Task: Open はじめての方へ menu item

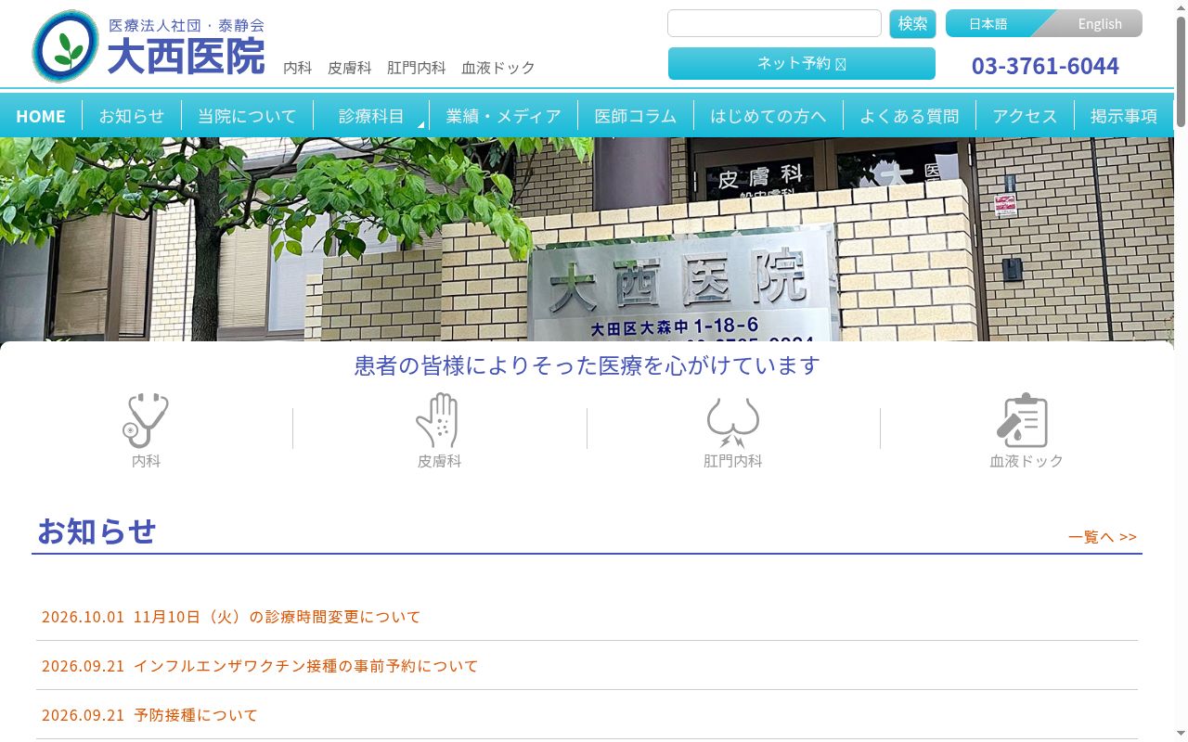Action: pos(768,116)
